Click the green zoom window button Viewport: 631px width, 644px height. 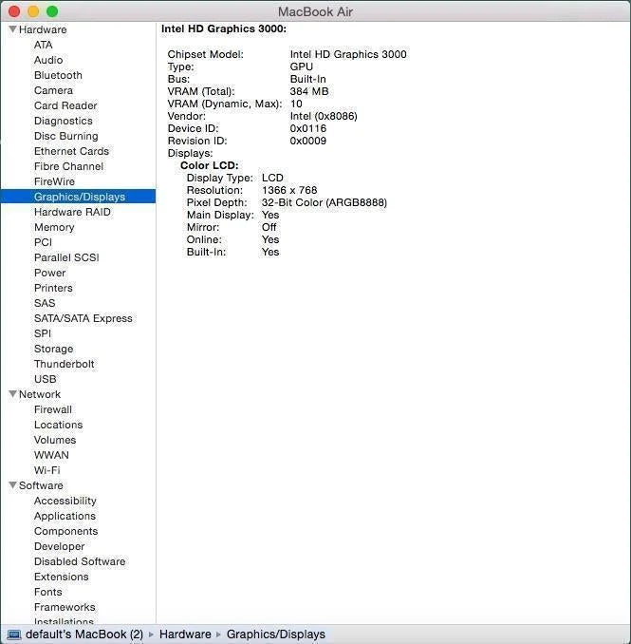52,11
